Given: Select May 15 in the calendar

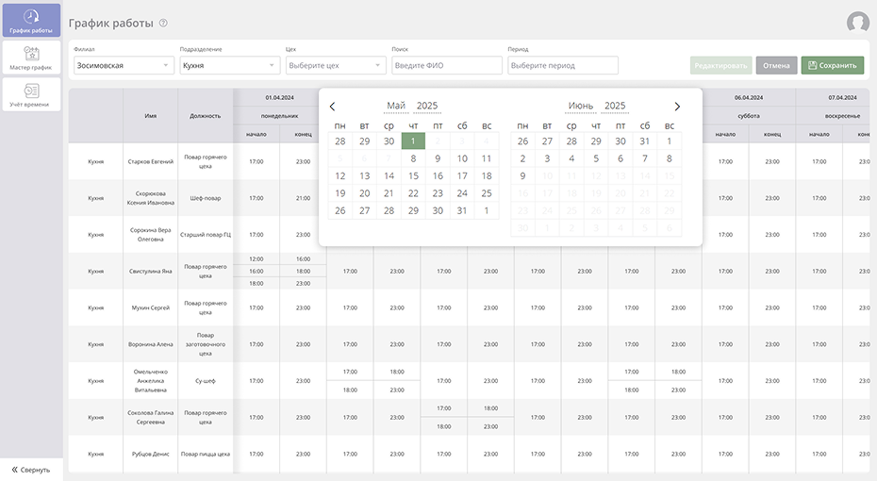Looking at the screenshot, I should pos(413,175).
